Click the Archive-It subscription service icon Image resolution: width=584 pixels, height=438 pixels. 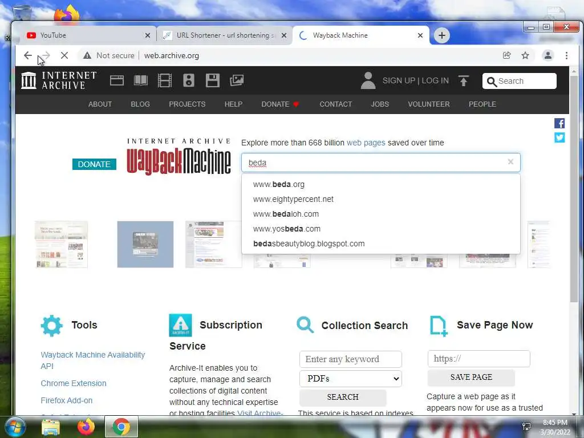tap(180, 325)
